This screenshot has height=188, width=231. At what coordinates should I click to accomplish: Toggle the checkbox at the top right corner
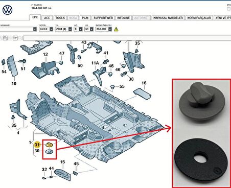[228, 9]
